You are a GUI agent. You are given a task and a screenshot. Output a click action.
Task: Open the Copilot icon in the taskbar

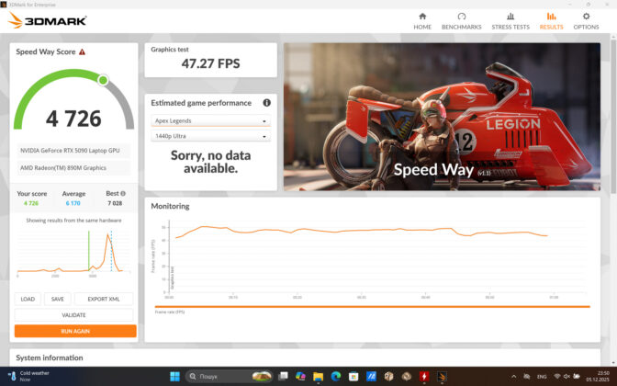click(300, 376)
